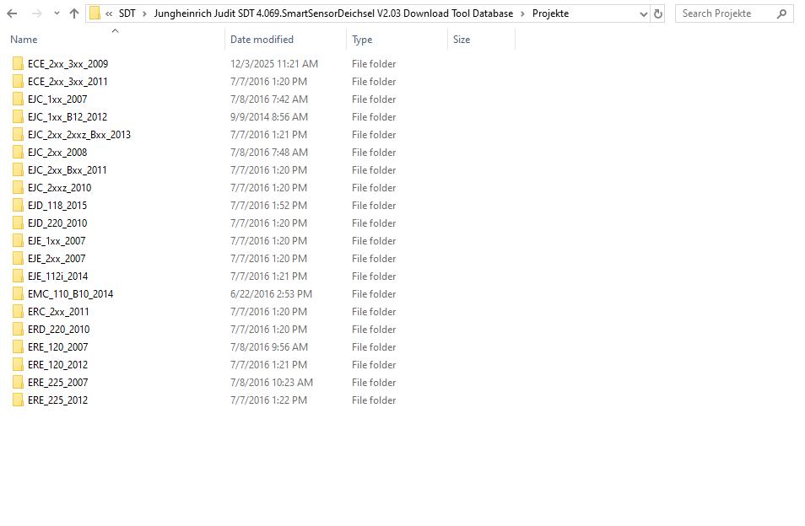Screen dimensions: 805x526
Task: Click File folder type of EJC_2xx_2008
Action: (374, 153)
